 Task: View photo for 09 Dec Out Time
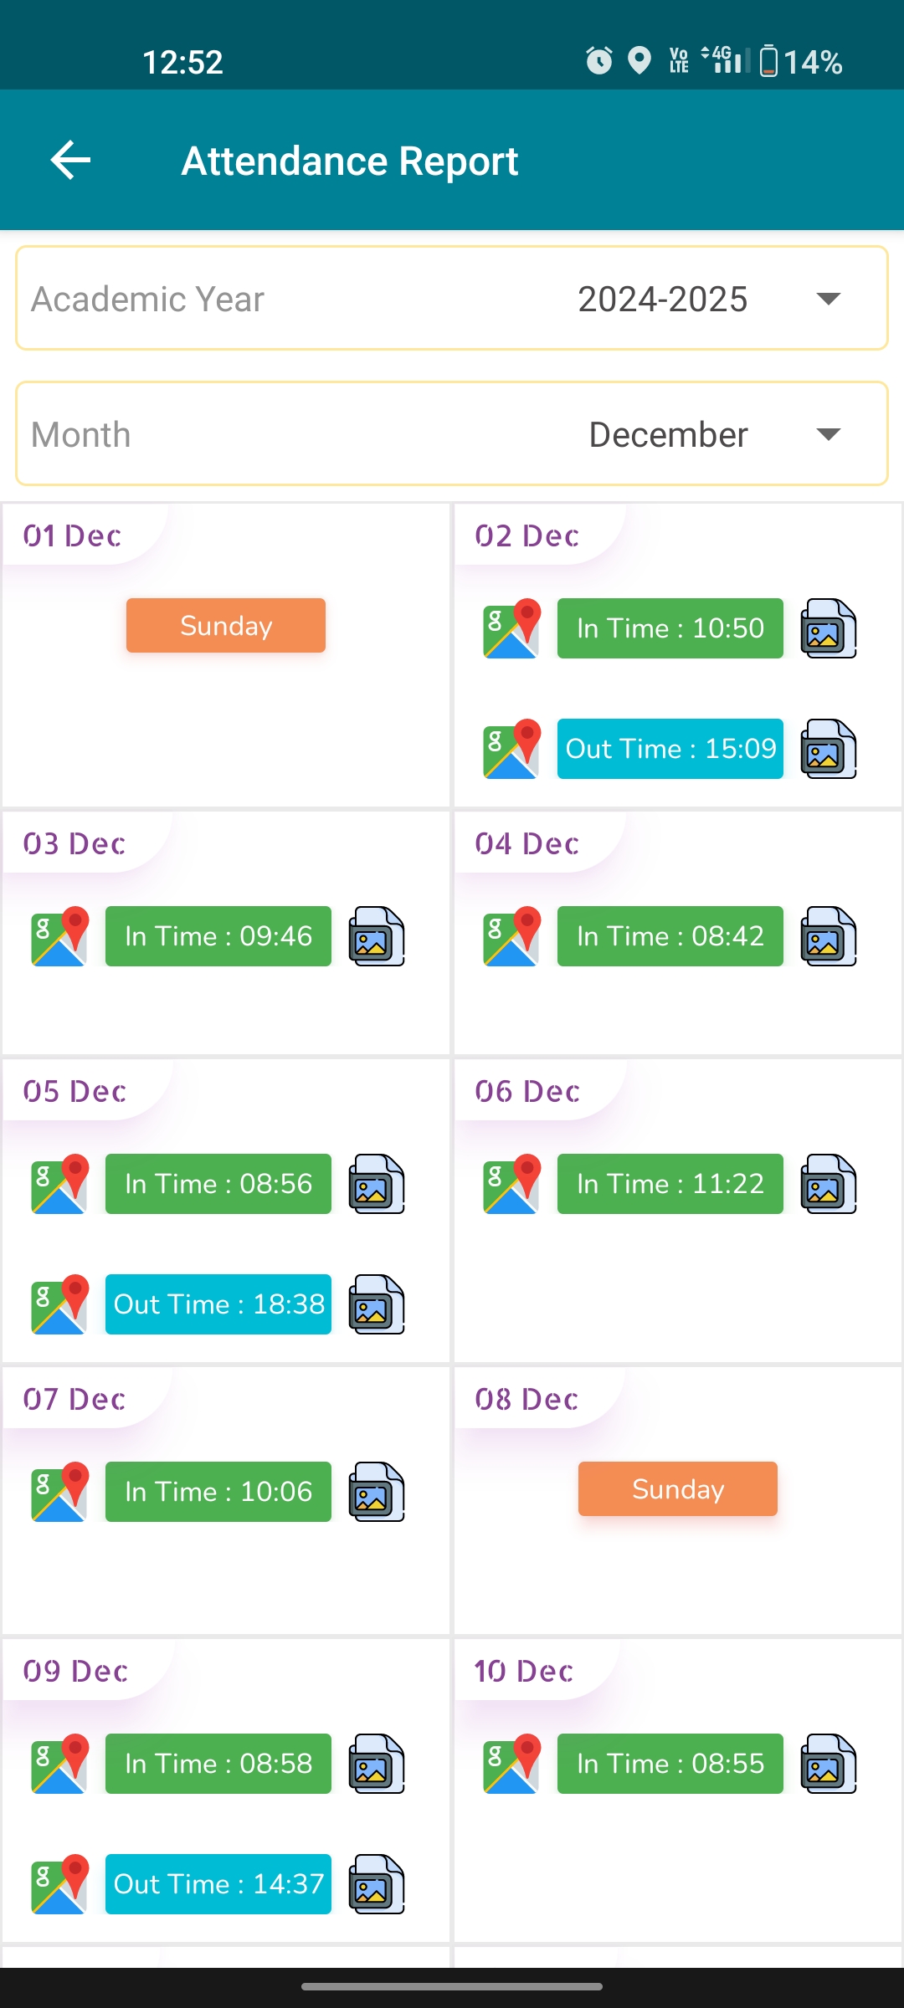pyautogui.click(x=377, y=1884)
